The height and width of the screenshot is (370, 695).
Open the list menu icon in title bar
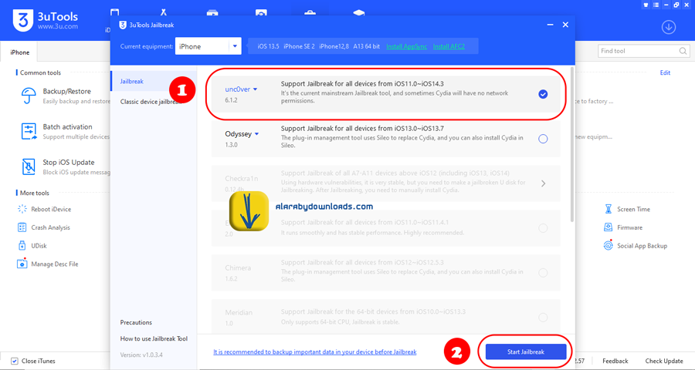point(656,5)
